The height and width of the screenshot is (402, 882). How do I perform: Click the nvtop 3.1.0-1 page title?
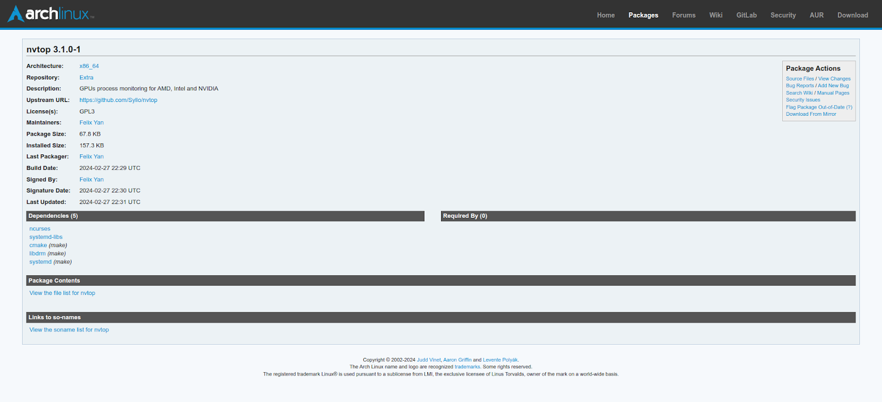[53, 50]
